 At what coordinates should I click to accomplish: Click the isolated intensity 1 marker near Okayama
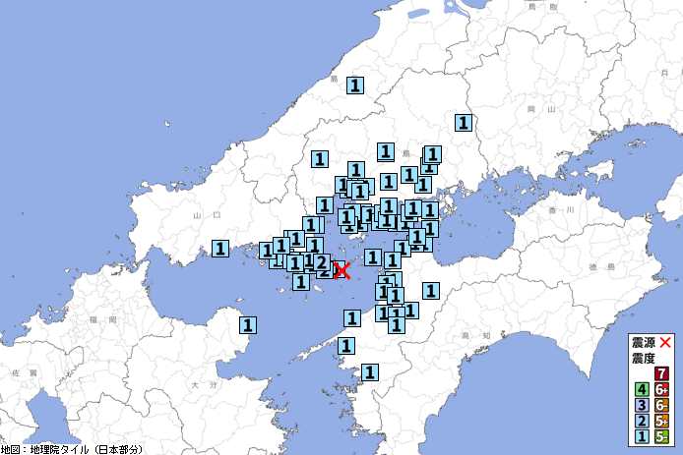[463, 123]
